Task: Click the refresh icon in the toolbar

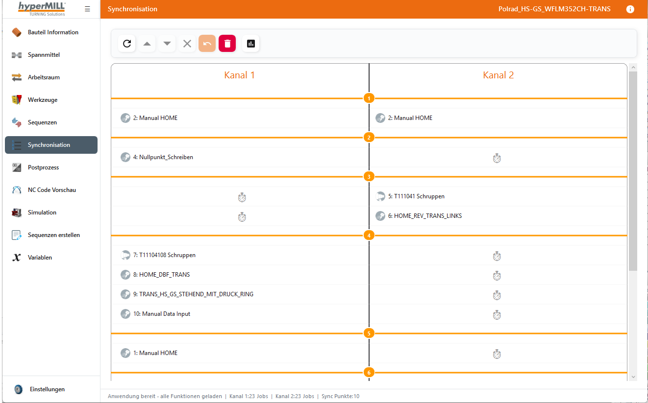Action: click(x=127, y=44)
